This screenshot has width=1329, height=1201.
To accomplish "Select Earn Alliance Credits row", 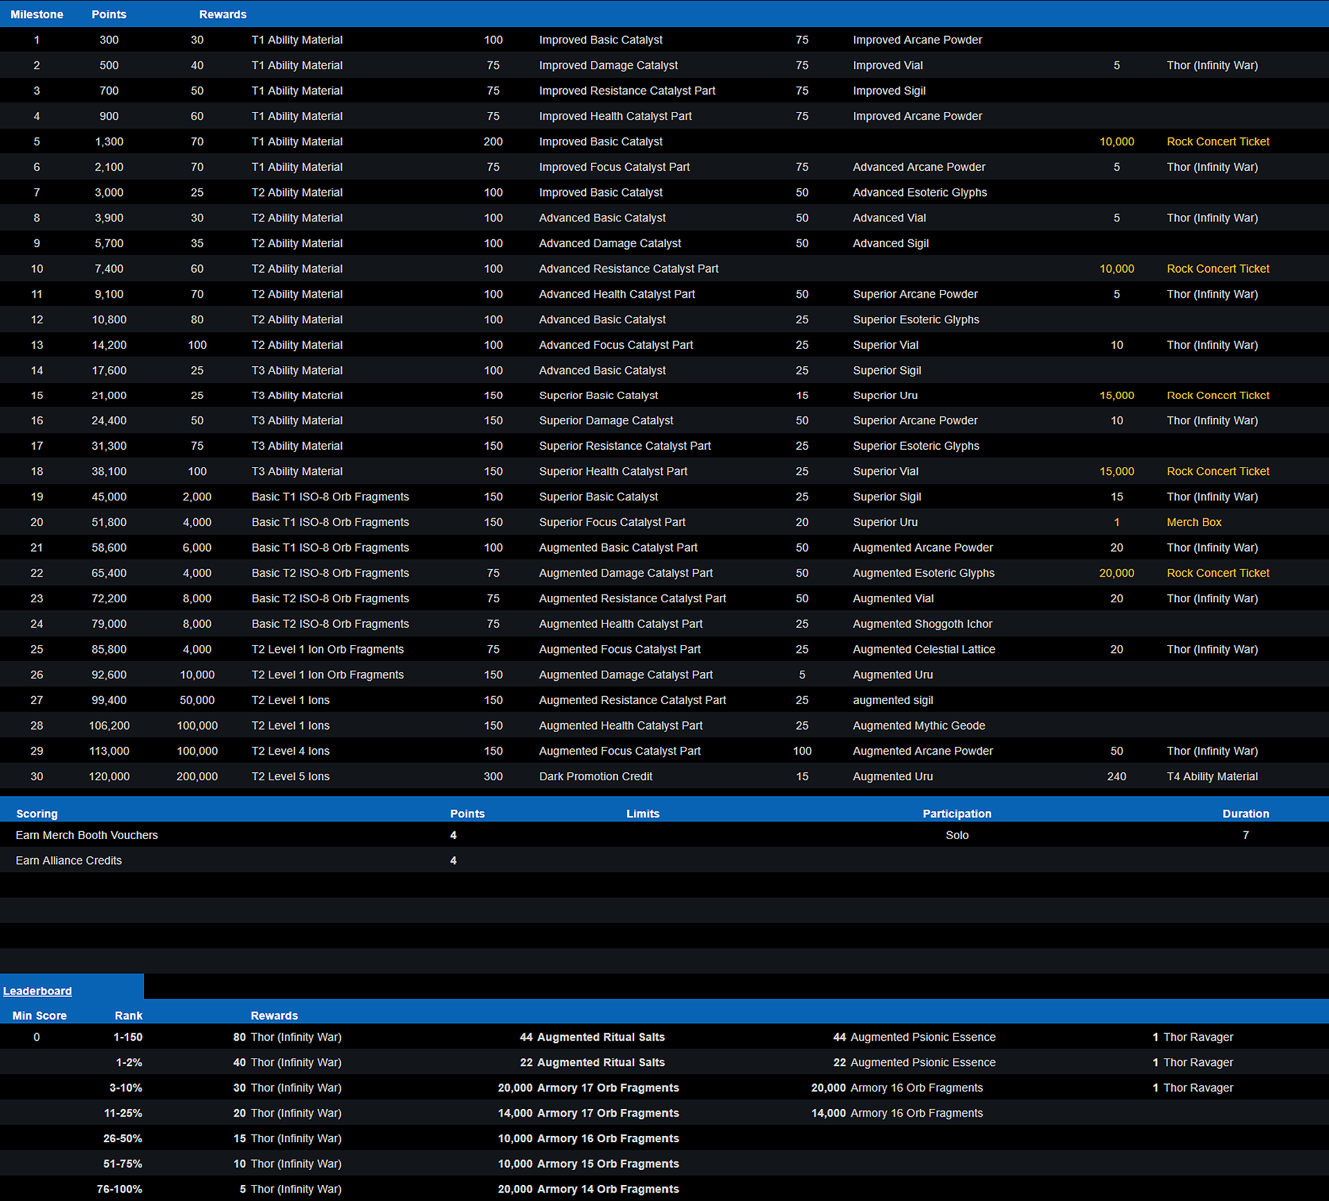I will 69,860.
